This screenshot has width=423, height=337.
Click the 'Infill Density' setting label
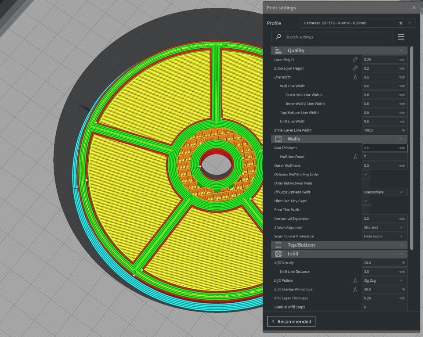tap(284, 262)
